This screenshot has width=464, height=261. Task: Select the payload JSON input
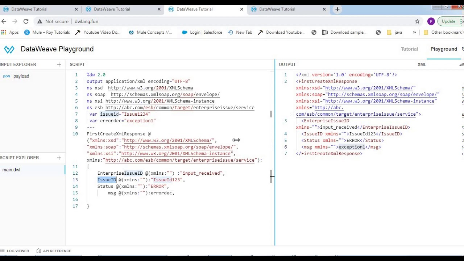point(21,76)
